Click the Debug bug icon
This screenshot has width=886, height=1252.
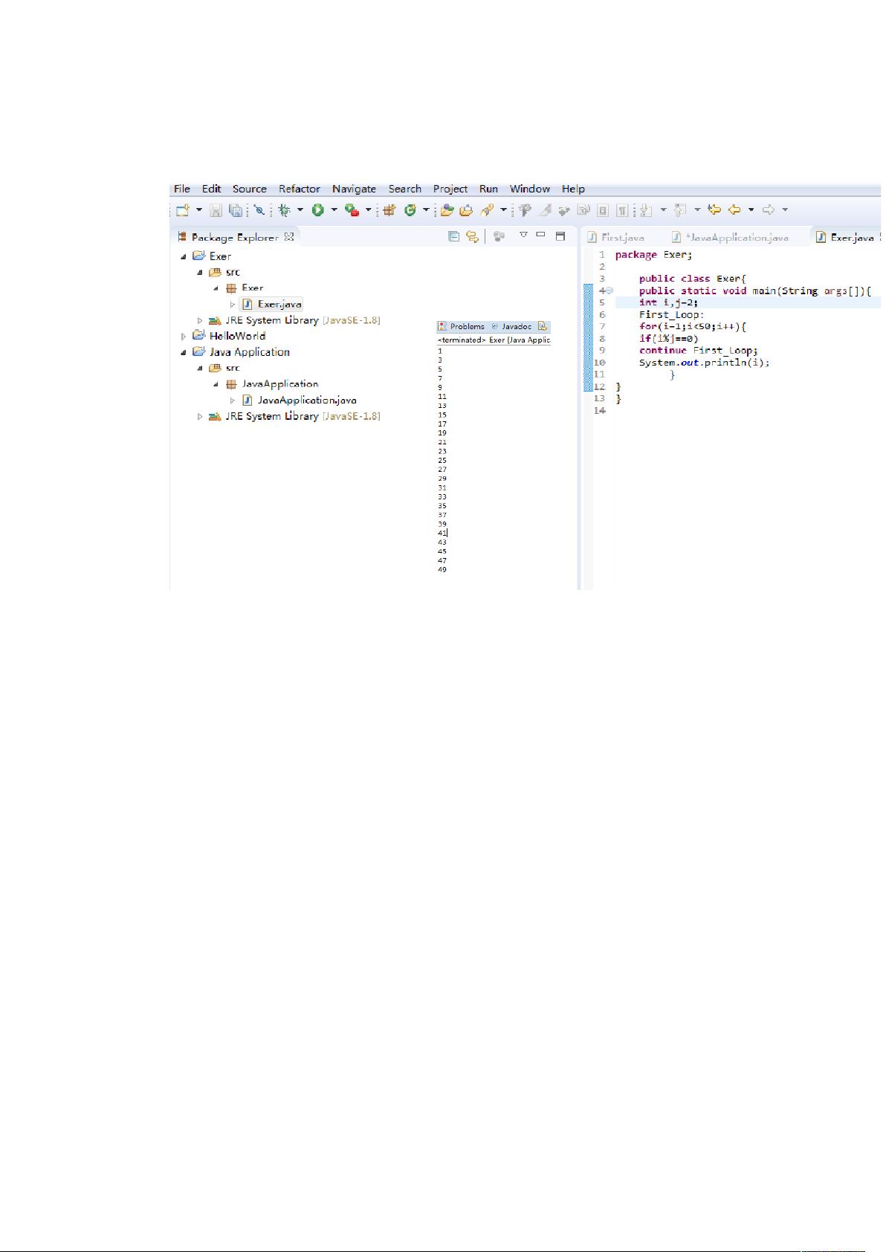click(x=284, y=210)
